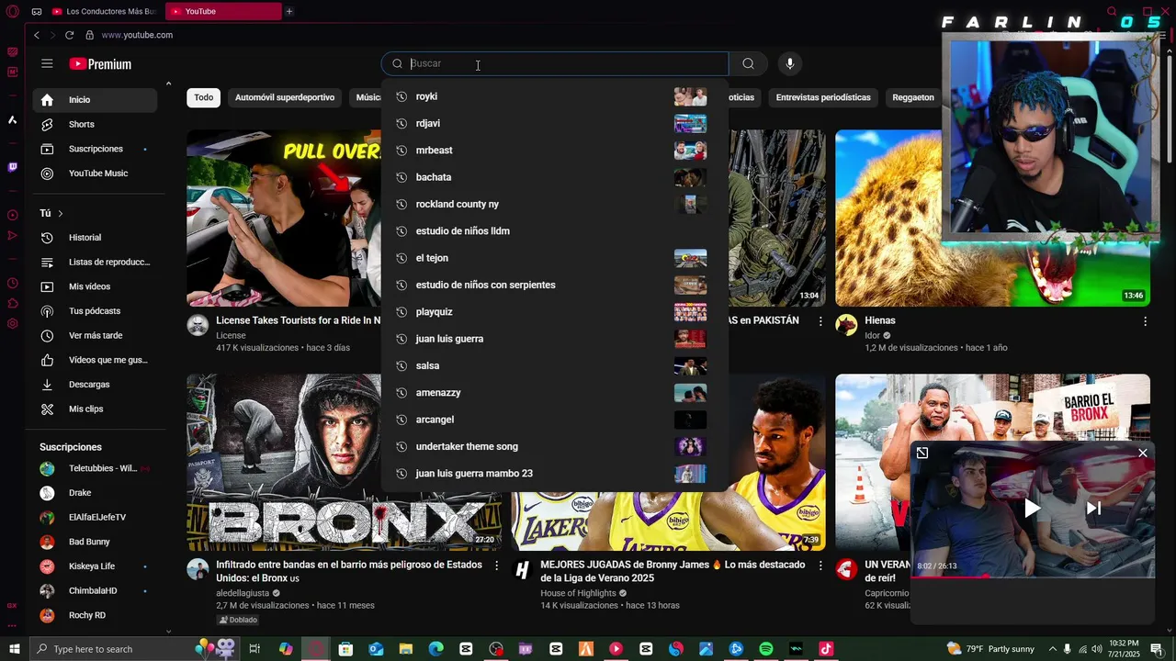The height and width of the screenshot is (661, 1176).
Task: Open the Windows Start menu
Action: click(14, 649)
